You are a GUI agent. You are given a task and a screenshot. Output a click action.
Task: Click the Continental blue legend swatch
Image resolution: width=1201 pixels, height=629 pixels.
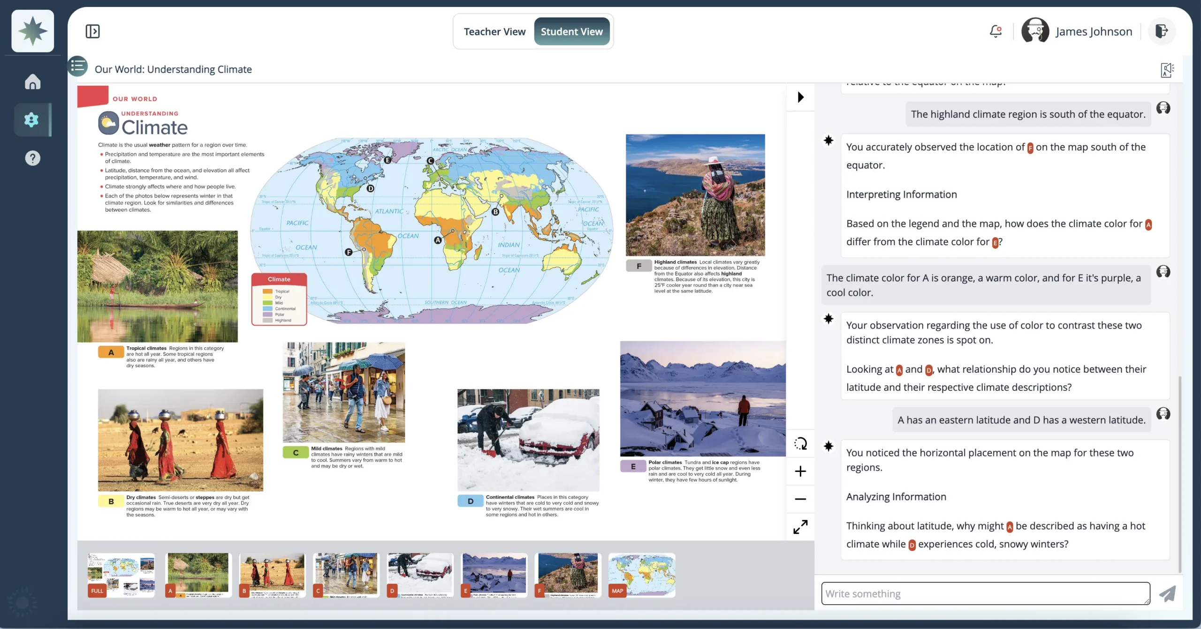tap(267, 309)
